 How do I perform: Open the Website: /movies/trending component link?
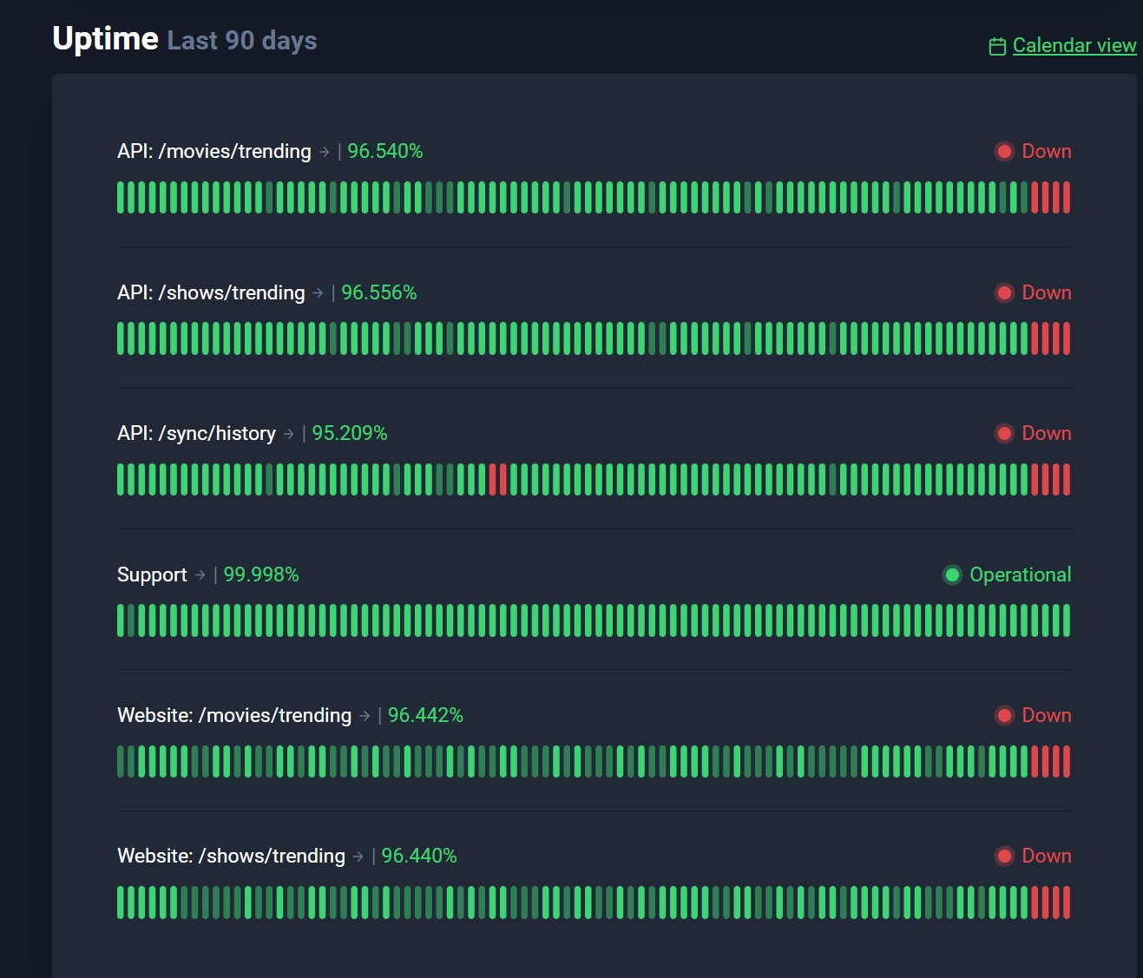[234, 716]
